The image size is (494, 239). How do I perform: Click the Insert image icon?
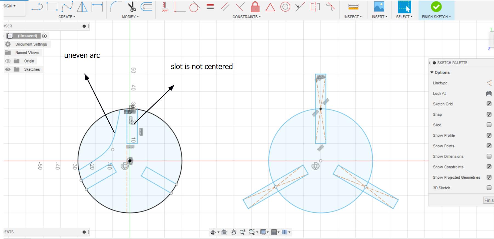pyautogui.click(x=379, y=7)
